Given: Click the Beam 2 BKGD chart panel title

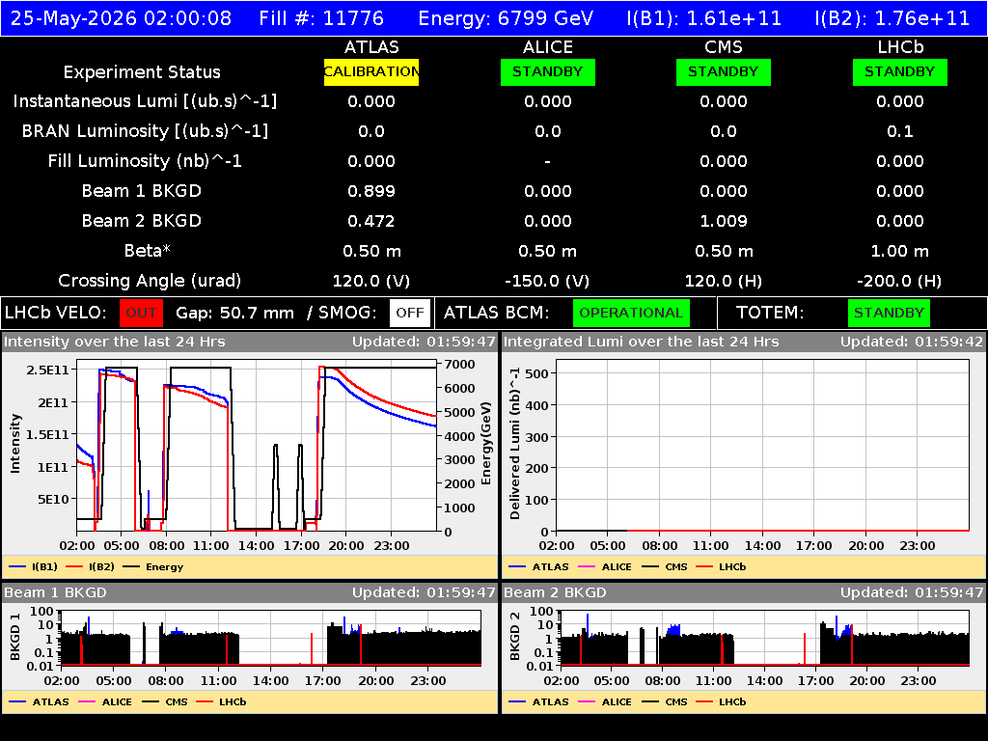Looking at the screenshot, I should click(x=555, y=592).
